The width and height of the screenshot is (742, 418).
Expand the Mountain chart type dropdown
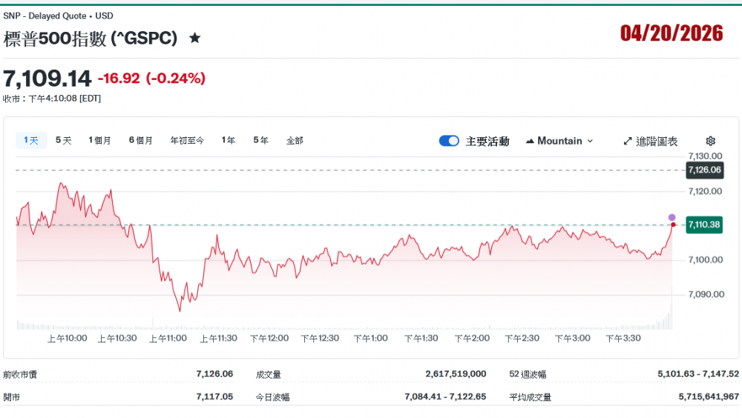559,141
